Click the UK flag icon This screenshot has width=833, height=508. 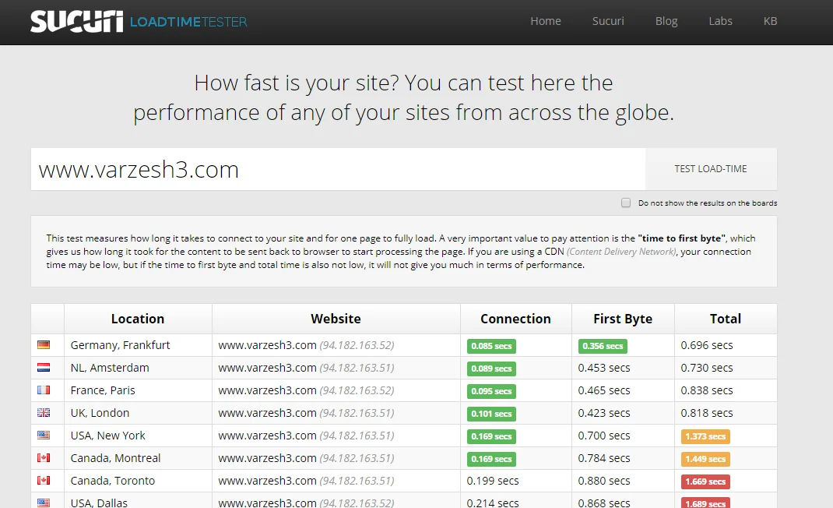[44, 413]
